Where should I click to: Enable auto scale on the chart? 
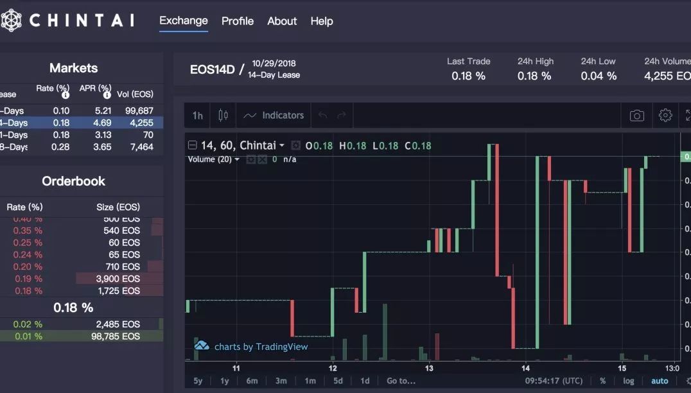pos(660,380)
